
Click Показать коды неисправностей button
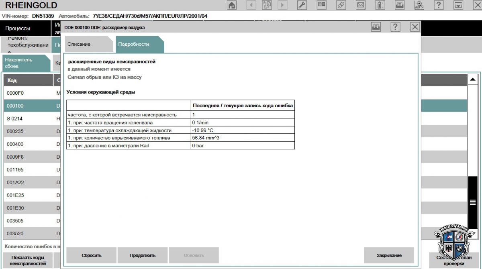[x=28, y=261]
